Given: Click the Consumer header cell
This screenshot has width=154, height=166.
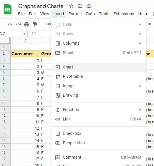Looking at the screenshot, I should [25, 54].
